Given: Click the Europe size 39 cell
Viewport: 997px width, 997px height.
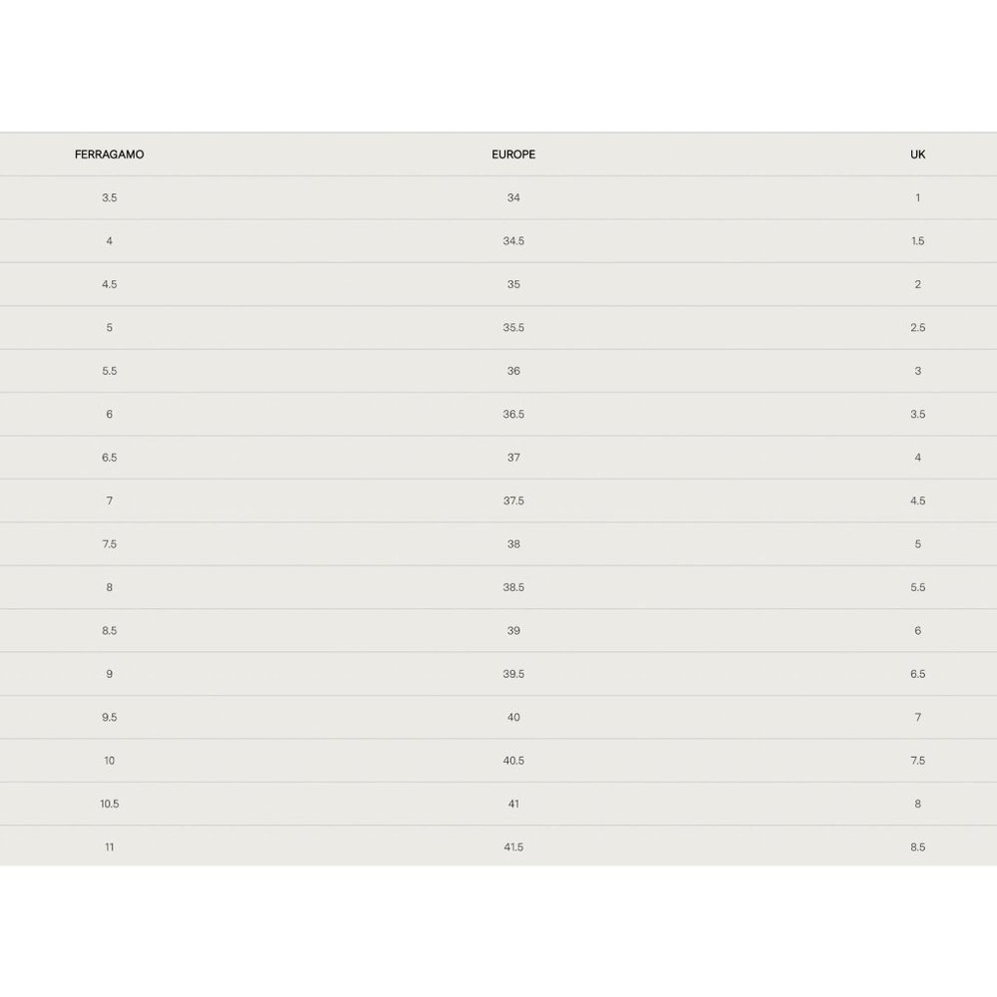Looking at the screenshot, I should [513, 631].
